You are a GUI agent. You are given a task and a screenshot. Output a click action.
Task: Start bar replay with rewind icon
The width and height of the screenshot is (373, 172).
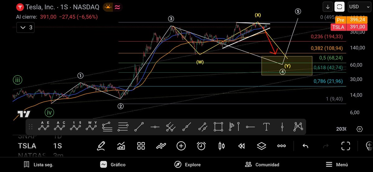[242, 146]
